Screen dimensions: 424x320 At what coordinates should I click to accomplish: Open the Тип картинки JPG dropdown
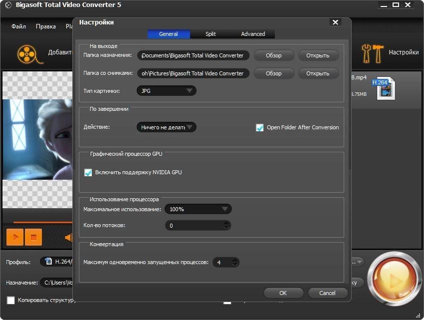click(x=166, y=91)
